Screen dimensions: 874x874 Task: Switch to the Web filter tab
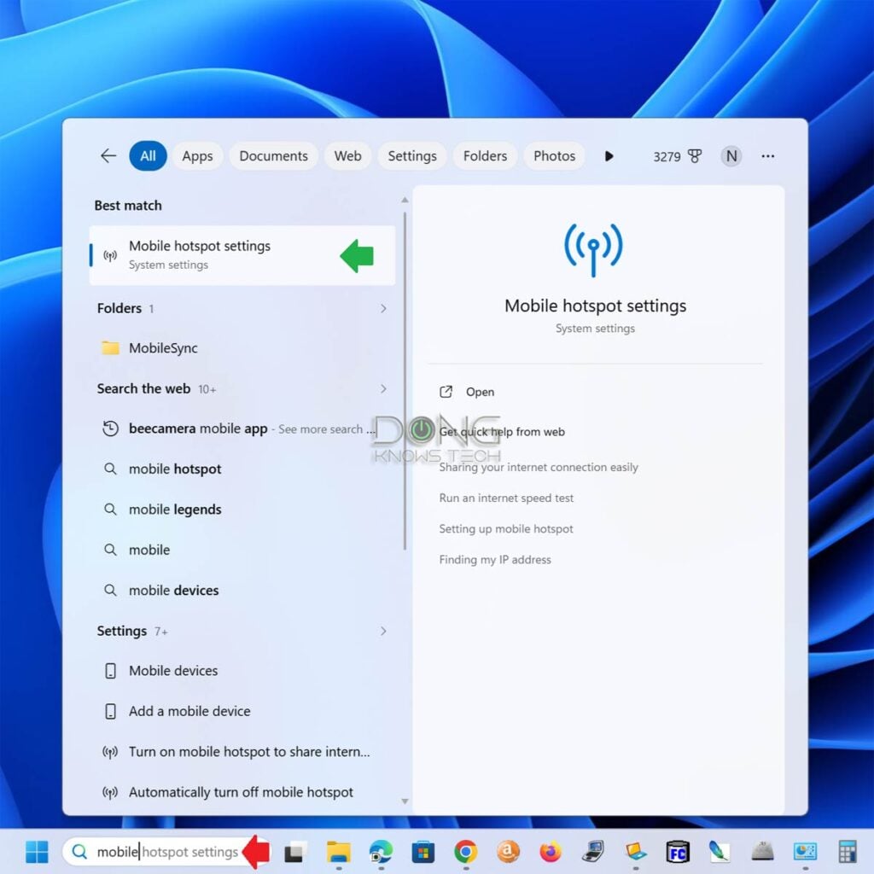click(x=348, y=156)
